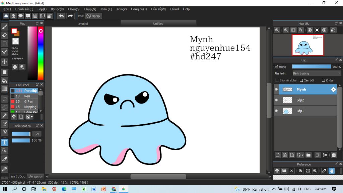Create a new layer in Layer panel
Viewport: 343px width, 193px height.
click(278, 155)
